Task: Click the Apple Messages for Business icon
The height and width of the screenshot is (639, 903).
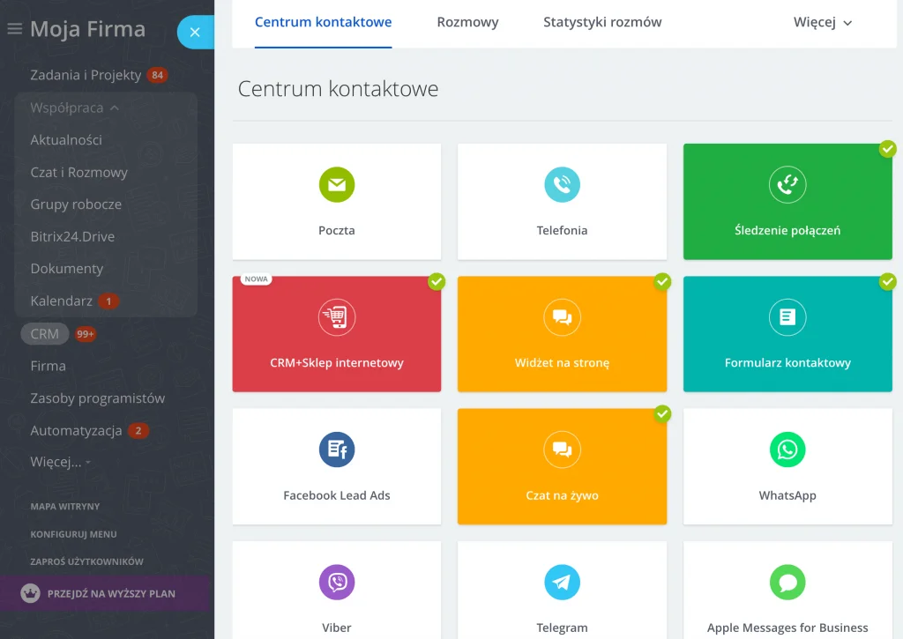Action: tap(787, 582)
